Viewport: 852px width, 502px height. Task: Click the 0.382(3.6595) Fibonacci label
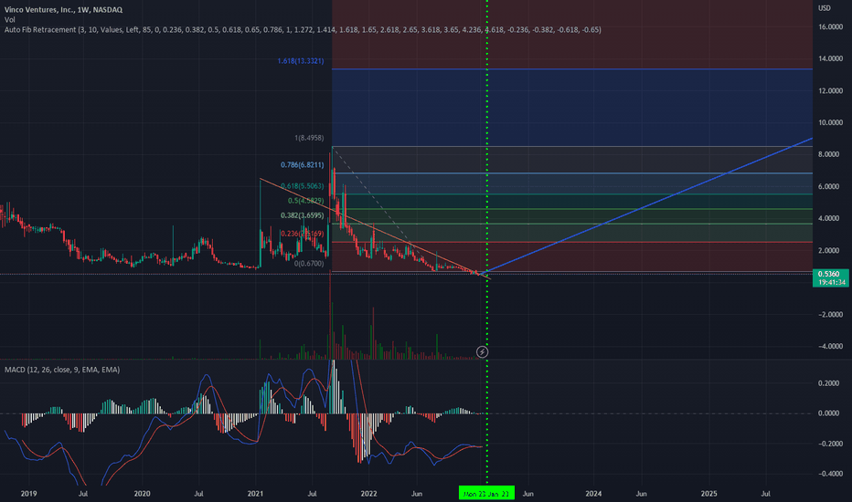tap(302, 215)
